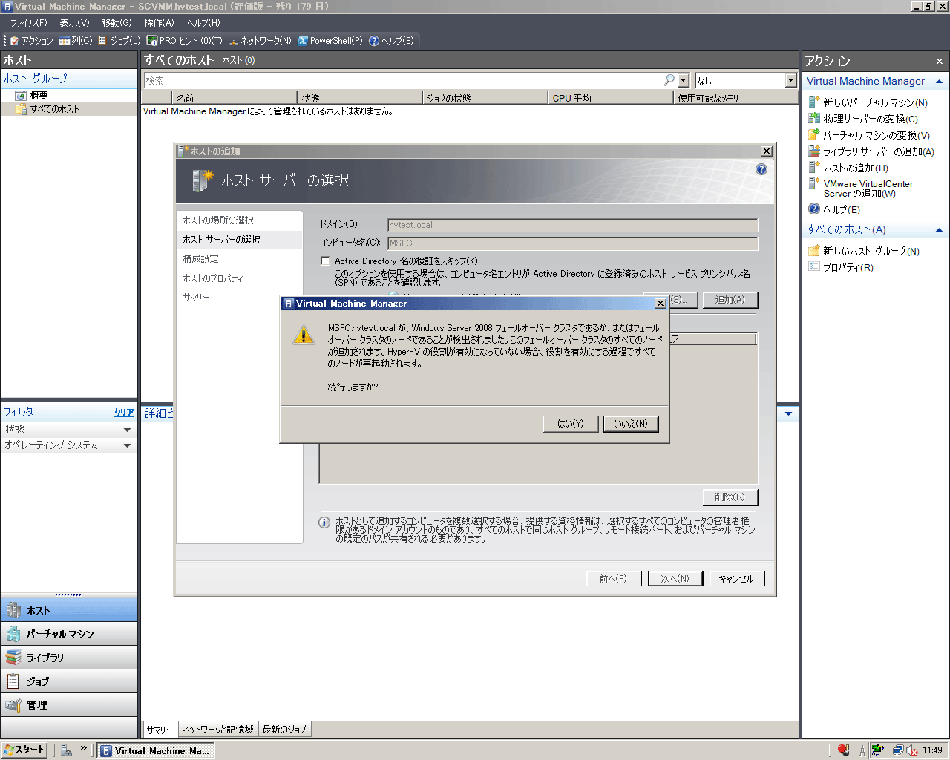Click the クリア filter link

[124, 413]
